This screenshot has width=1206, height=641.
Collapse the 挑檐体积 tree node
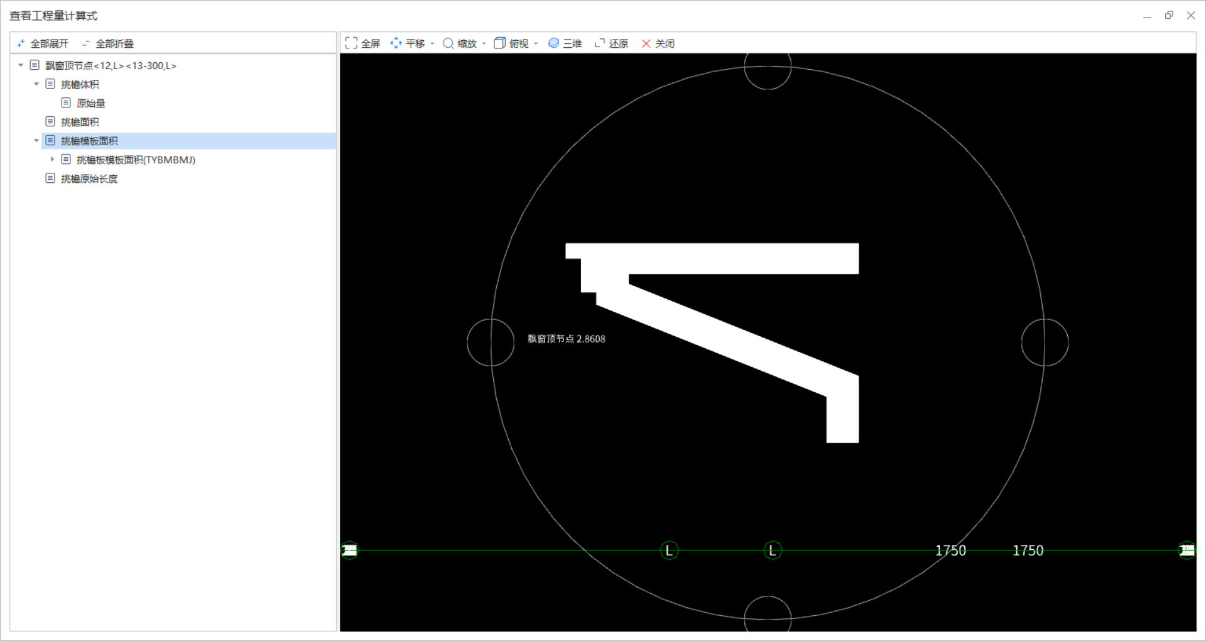pyautogui.click(x=36, y=84)
